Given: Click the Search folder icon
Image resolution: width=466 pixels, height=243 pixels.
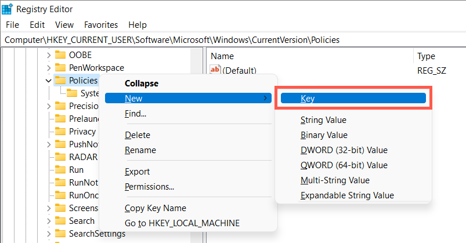Looking at the screenshot, I should [x=60, y=221].
